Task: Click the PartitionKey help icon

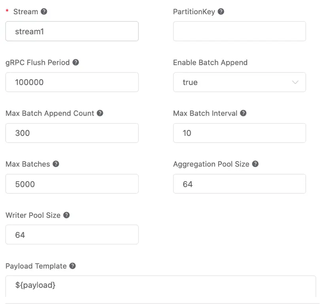Action: 221,11
